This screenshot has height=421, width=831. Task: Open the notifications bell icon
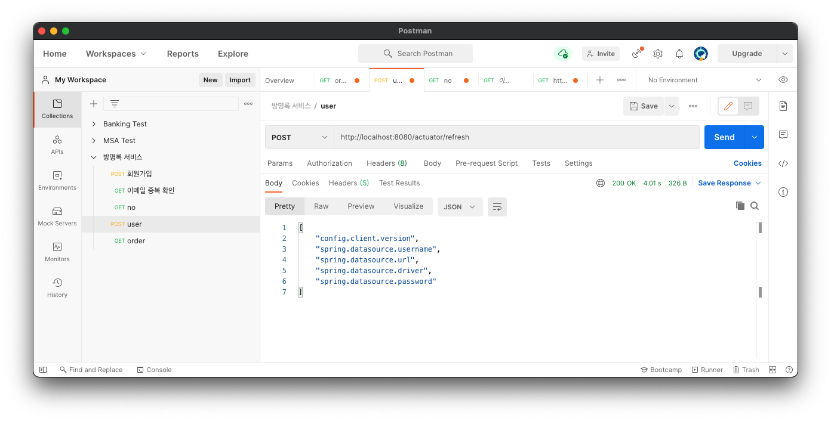pyautogui.click(x=679, y=54)
